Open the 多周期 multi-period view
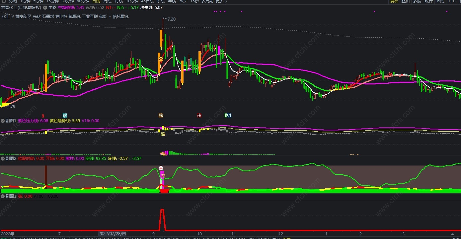Viewport: 461px width, 239px height. (207, 1)
